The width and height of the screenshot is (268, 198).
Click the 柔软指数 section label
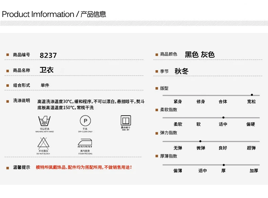(x=169, y=110)
